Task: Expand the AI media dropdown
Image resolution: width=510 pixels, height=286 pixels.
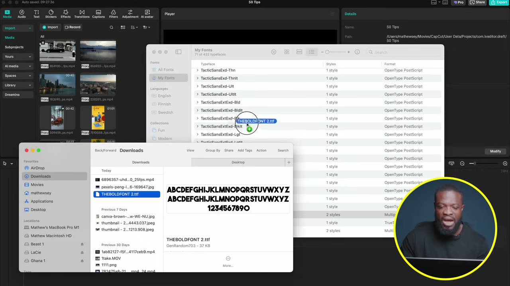Action: [18, 66]
